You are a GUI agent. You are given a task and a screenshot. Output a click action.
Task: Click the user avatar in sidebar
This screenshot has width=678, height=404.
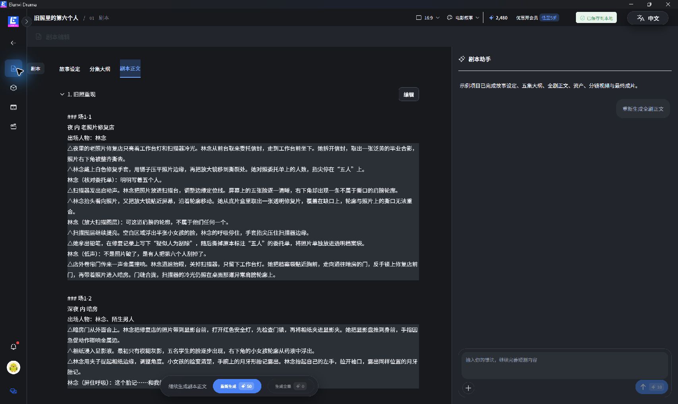point(14,368)
